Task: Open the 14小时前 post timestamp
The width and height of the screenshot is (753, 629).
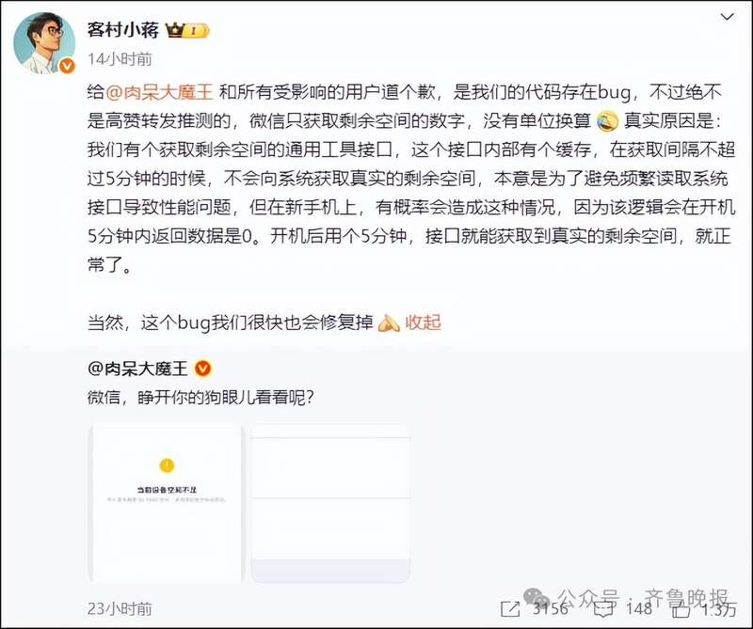Action: click(120, 59)
